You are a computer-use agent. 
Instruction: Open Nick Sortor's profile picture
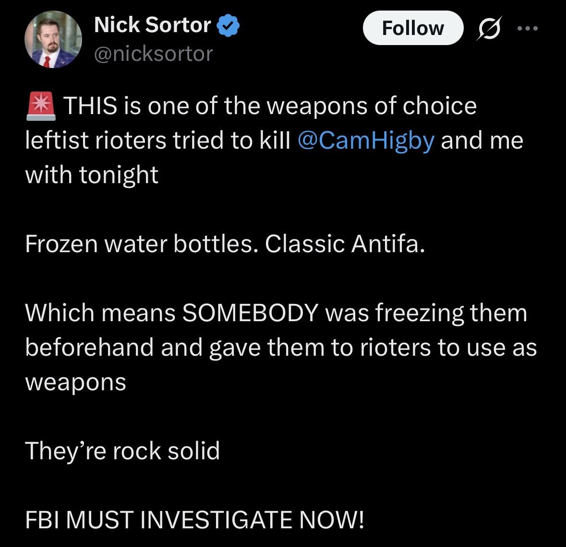point(53,39)
